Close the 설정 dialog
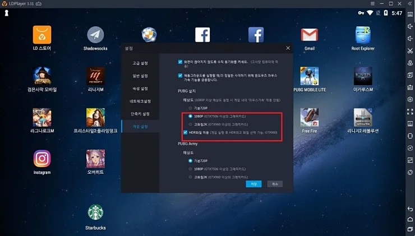 [x=288, y=48]
